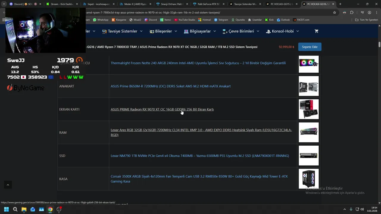Open the Tüm Yer İşaretleri folder
Screen dimensions: 381x214
click(366, 20)
